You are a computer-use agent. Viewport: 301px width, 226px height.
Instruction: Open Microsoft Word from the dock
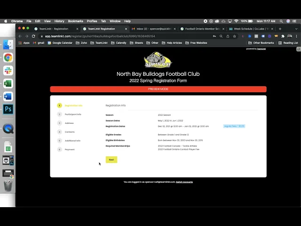[8, 96]
